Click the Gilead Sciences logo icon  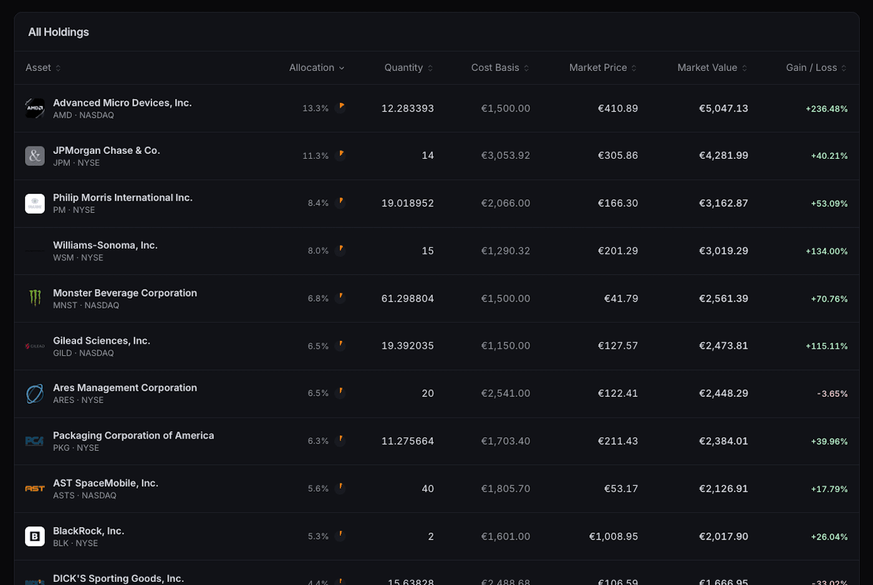[x=35, y=346]
